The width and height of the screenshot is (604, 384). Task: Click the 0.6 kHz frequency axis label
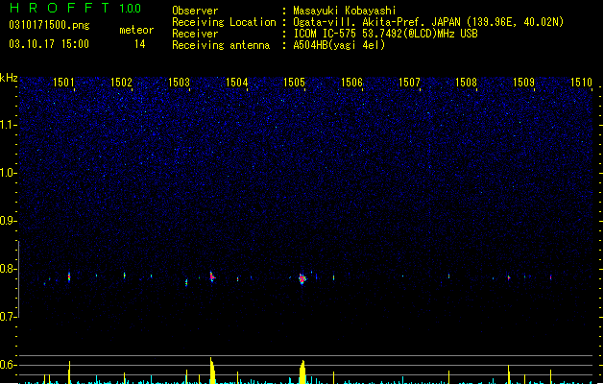point(8,365)
